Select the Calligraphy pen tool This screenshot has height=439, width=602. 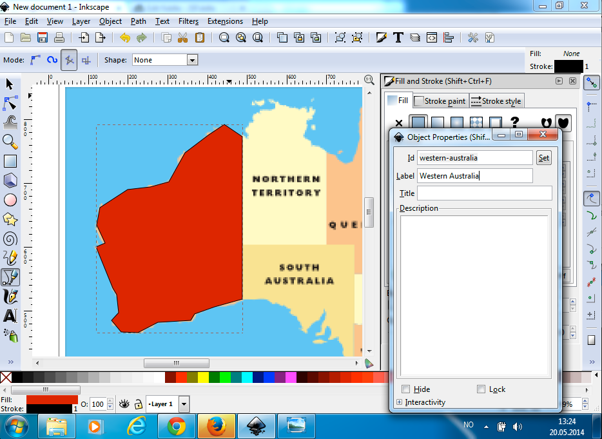[x=10, y=297]
